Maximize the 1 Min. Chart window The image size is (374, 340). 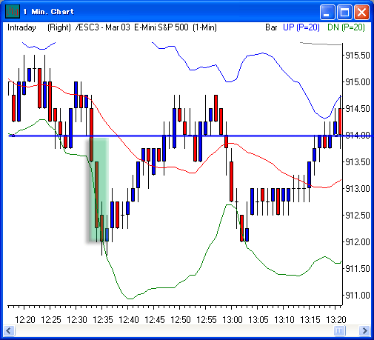pyautogui.click(x=344, y=12)
